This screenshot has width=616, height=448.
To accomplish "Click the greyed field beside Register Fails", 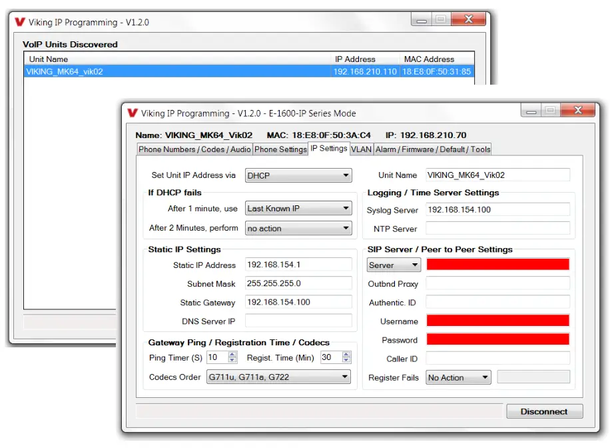I will click(x=533, y=377).
